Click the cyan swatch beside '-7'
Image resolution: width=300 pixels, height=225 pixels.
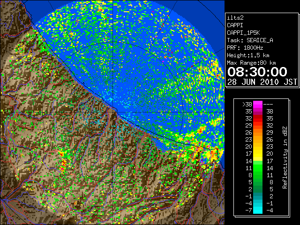pos(258,210)
